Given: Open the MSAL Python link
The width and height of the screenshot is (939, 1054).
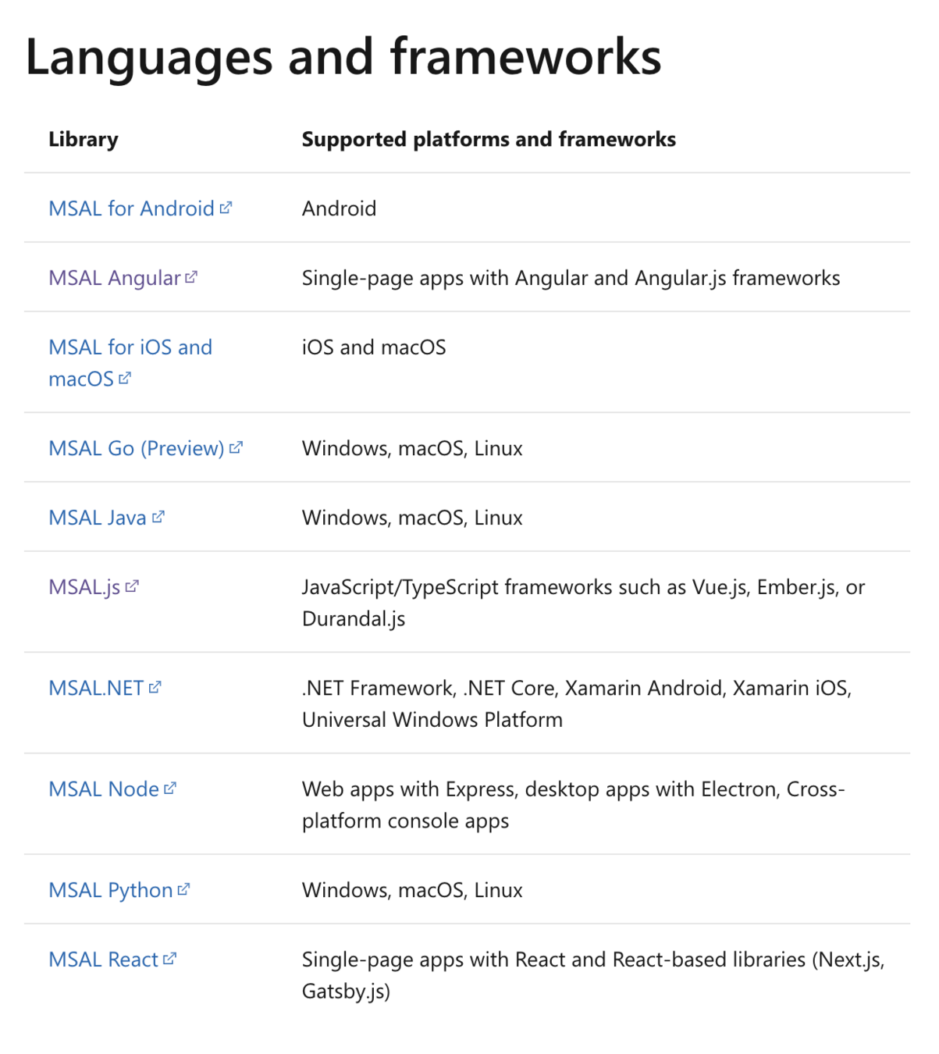Looking at the screenshot, I should [x=119, y=890].
